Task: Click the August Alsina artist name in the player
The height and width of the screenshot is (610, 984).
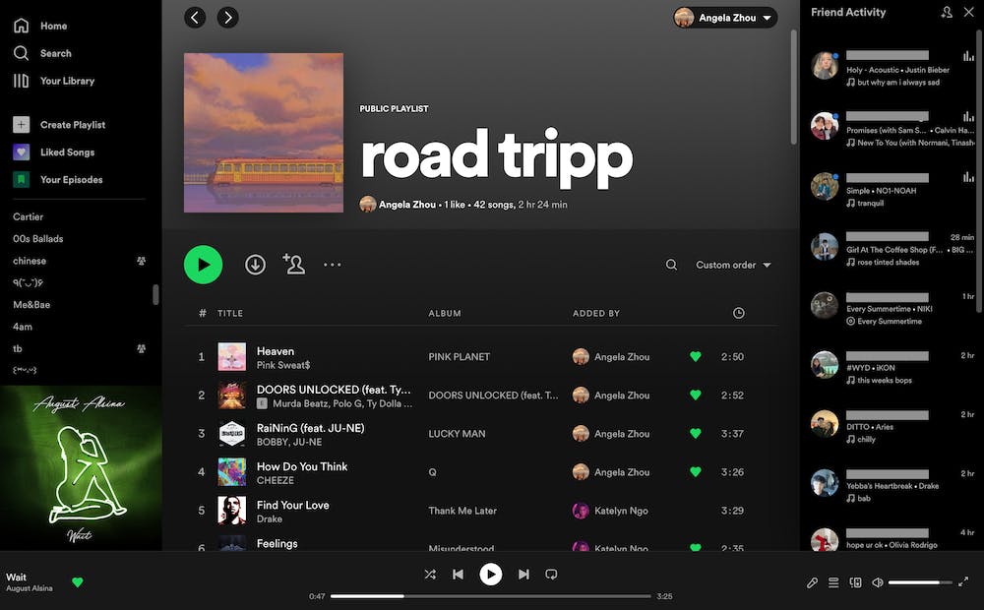Action: (30, 588)
